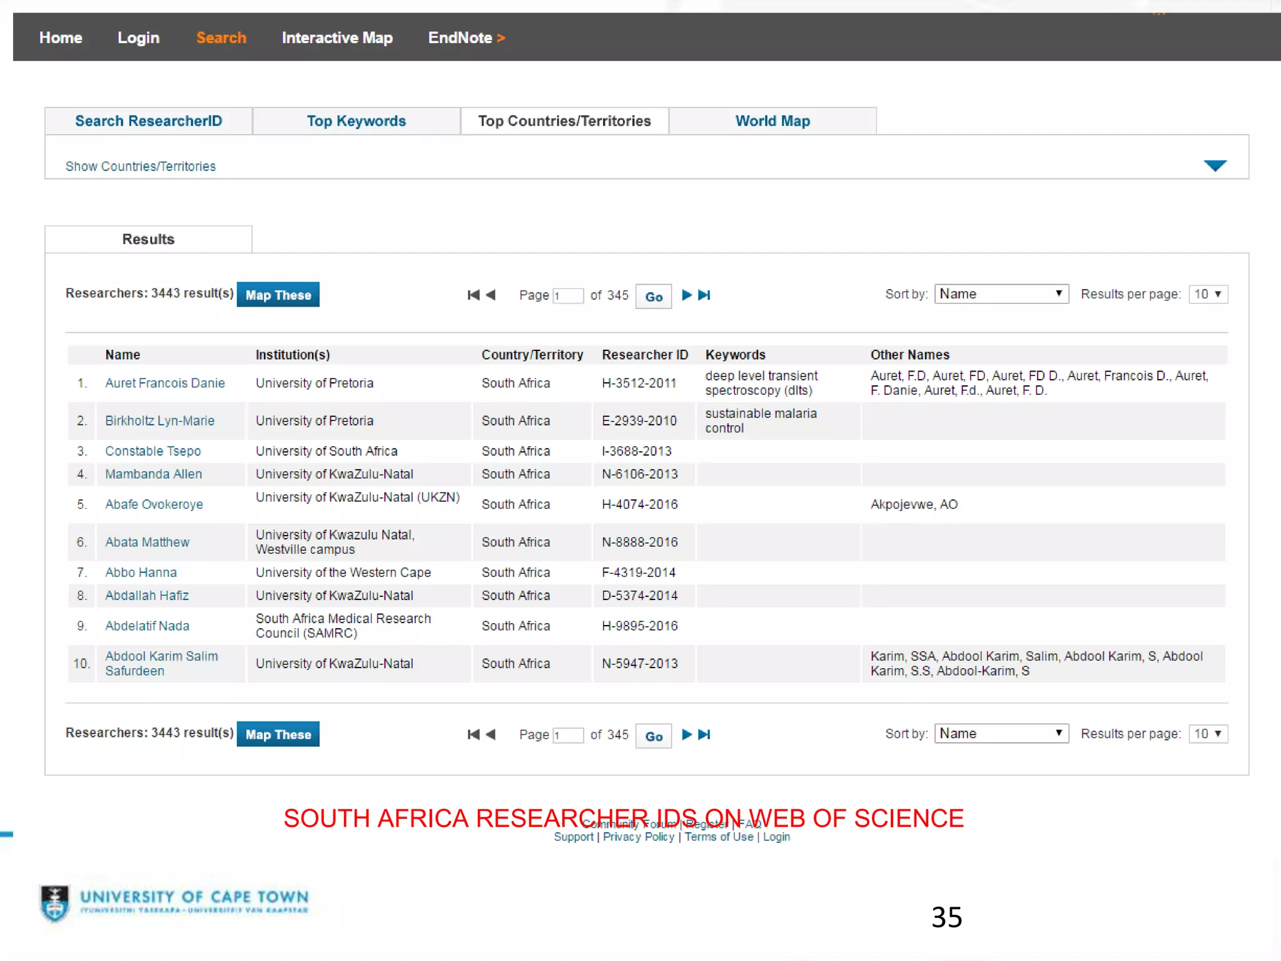Viewport: 1281px width, 961px height.
Task: Open EndNote menu item
Action: pyautogui.click(x=466, y=38)
